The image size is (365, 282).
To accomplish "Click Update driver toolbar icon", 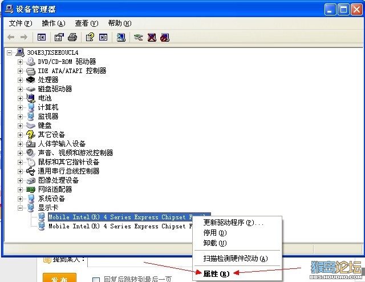I will (139, 37).
